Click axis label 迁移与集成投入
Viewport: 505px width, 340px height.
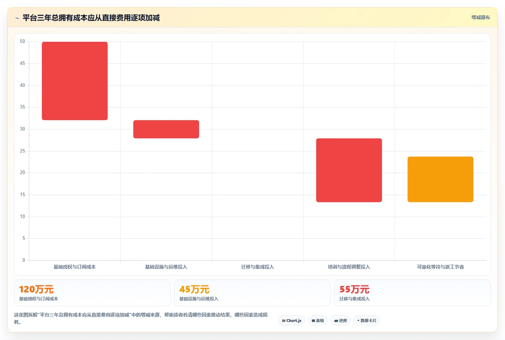[x=258, y=267]
